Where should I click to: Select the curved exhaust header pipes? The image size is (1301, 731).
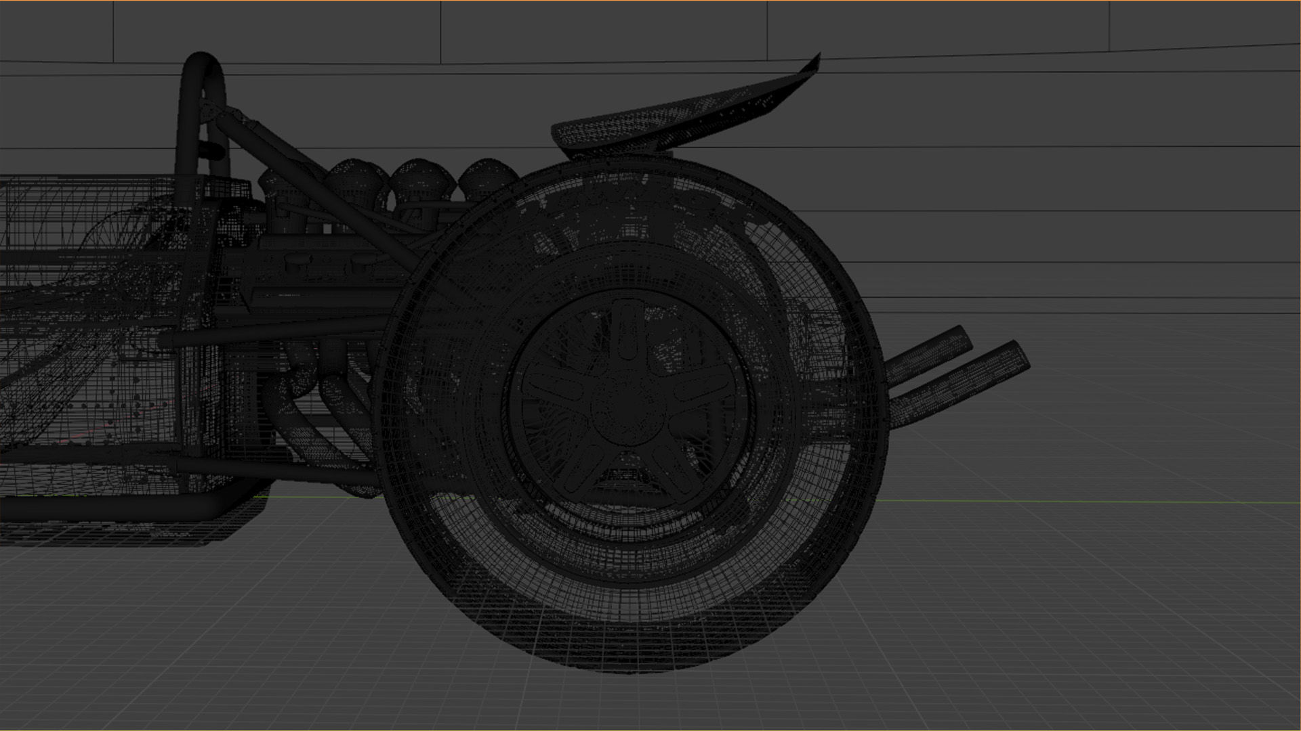click(x=298, y=421)
